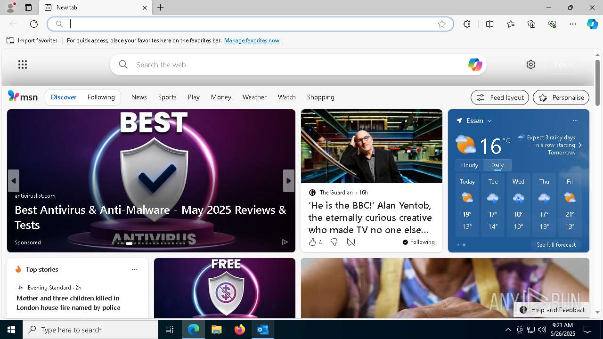
Task: Open the Play section
Action: tap(194, 97)
